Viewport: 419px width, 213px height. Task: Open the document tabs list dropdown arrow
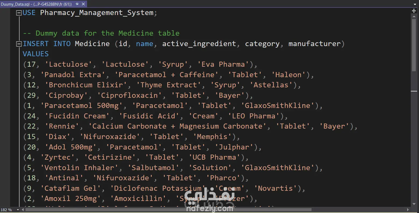coord(415,4)
